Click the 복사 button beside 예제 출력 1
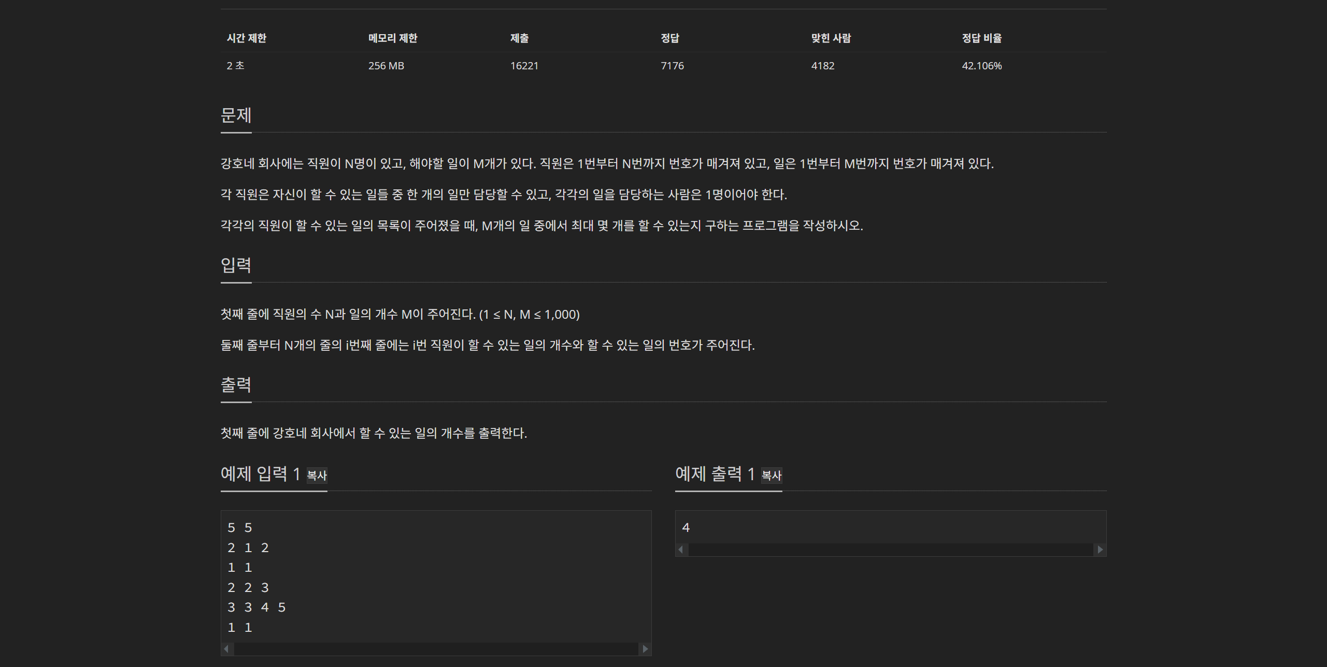Image resolution: width=1327 pixels, height=667 pixels. point(771,475)
